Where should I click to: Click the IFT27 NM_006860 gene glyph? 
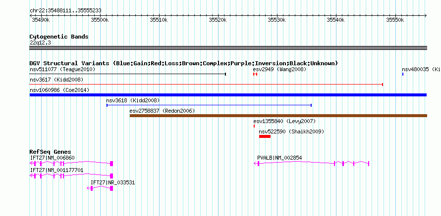[71, 164]
